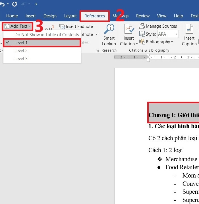Click the selected heading Chương I line
Viewport: 199px width, 204px height.
[174, 115]
